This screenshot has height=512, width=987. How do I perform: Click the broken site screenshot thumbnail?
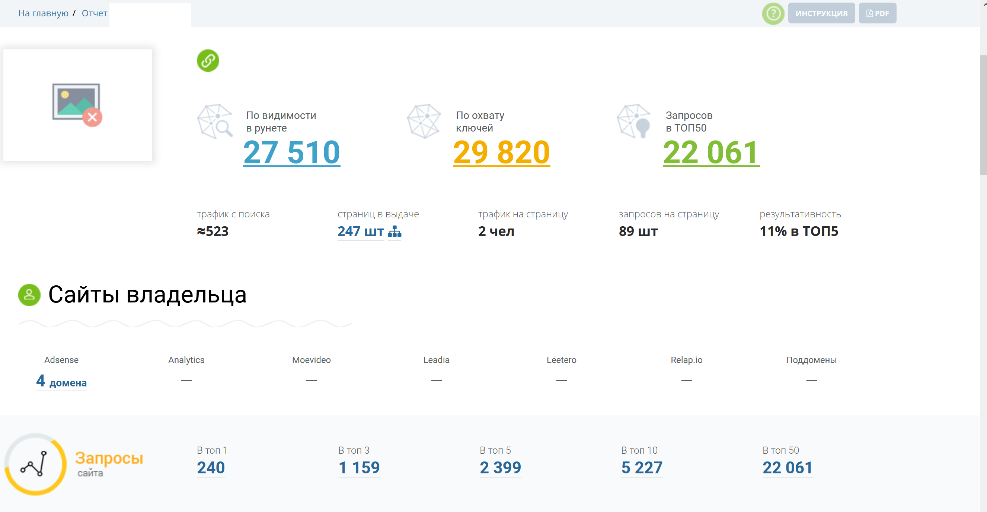coord(78,105)
